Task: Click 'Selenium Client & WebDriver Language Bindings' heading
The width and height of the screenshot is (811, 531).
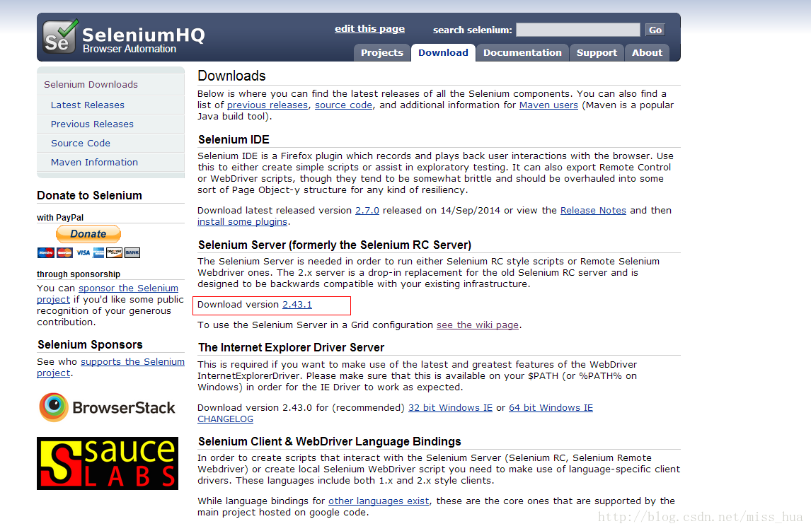Action: pos(330,442)
